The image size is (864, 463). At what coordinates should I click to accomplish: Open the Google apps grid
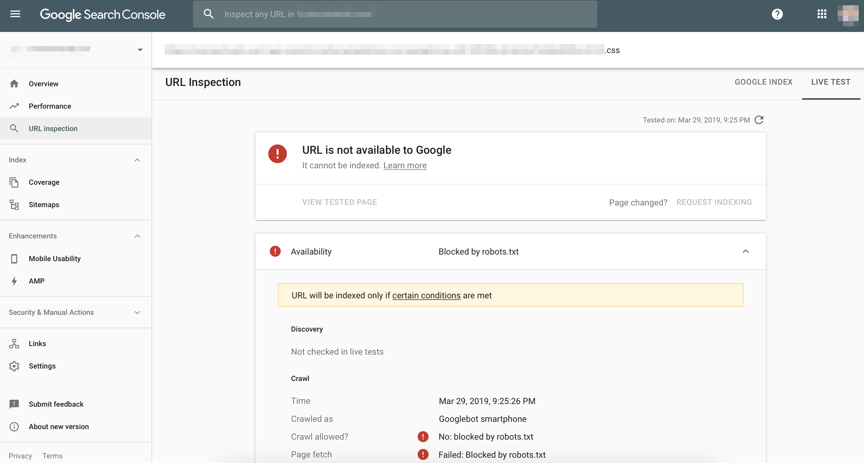coord(822,14)
